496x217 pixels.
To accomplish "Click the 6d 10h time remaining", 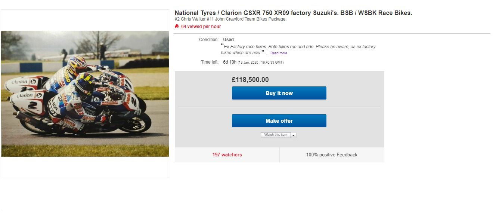I will [230, 62].
